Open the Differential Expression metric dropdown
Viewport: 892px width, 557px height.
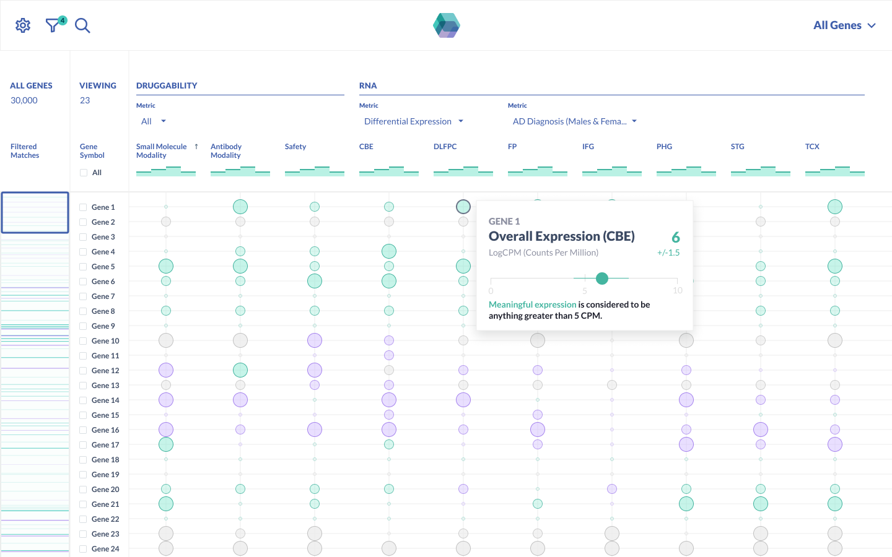coord(413,121)
